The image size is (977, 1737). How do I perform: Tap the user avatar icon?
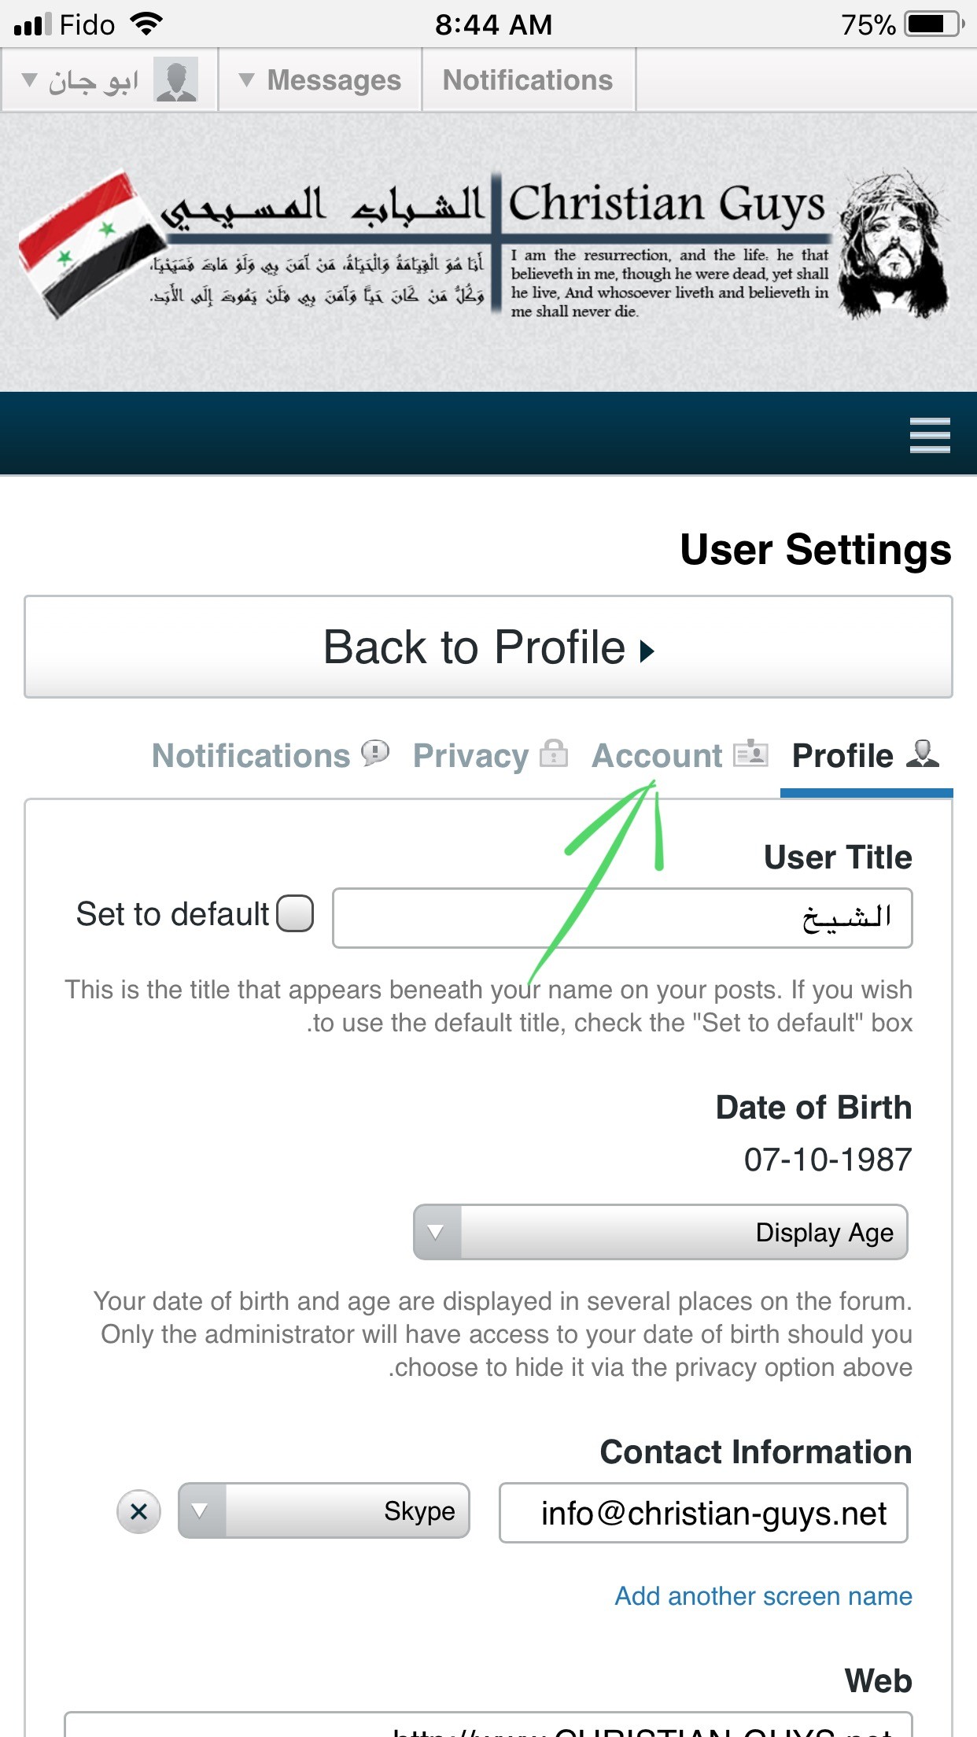click(175, 80)
